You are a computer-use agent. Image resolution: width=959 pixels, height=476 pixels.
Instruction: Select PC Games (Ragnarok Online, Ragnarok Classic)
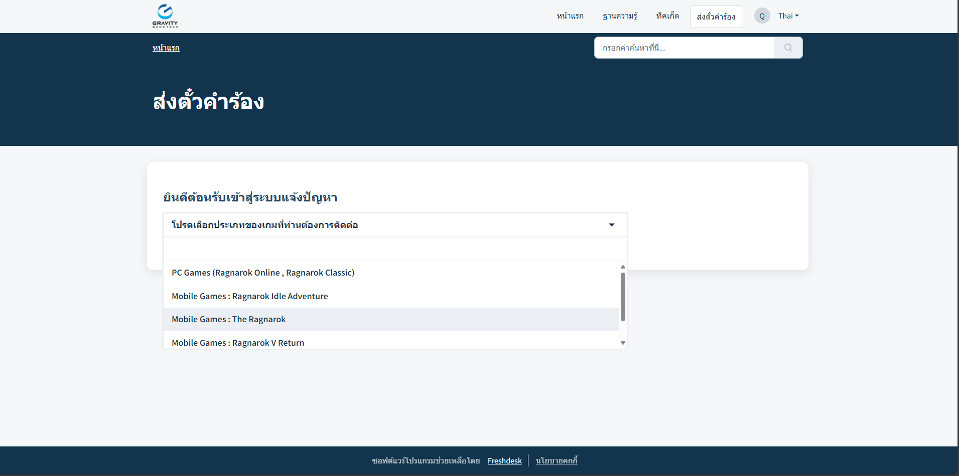pyautogui.click(x=391, y=273)
